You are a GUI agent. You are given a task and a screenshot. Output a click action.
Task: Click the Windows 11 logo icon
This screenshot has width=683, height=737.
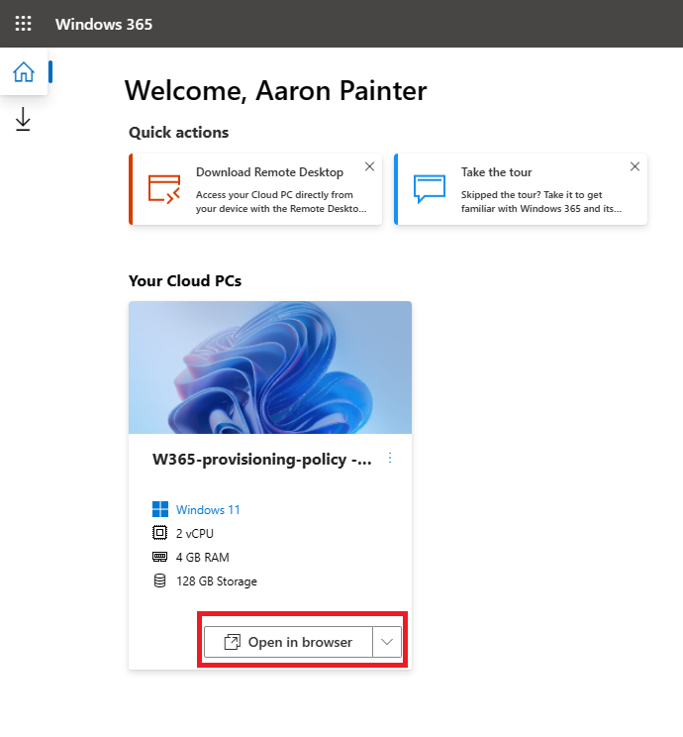click(x=160, y=509)
